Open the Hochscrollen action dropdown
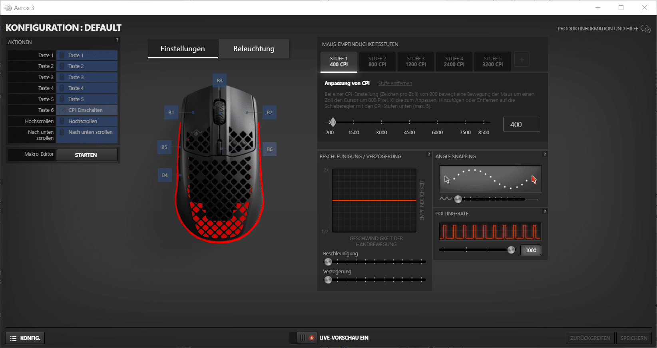Screen dimensions: 657x348 (x=87, y=121)
